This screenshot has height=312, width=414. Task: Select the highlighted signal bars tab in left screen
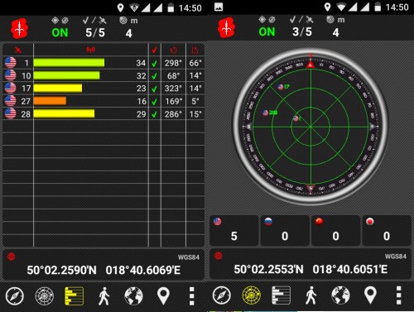coord(75,296)
